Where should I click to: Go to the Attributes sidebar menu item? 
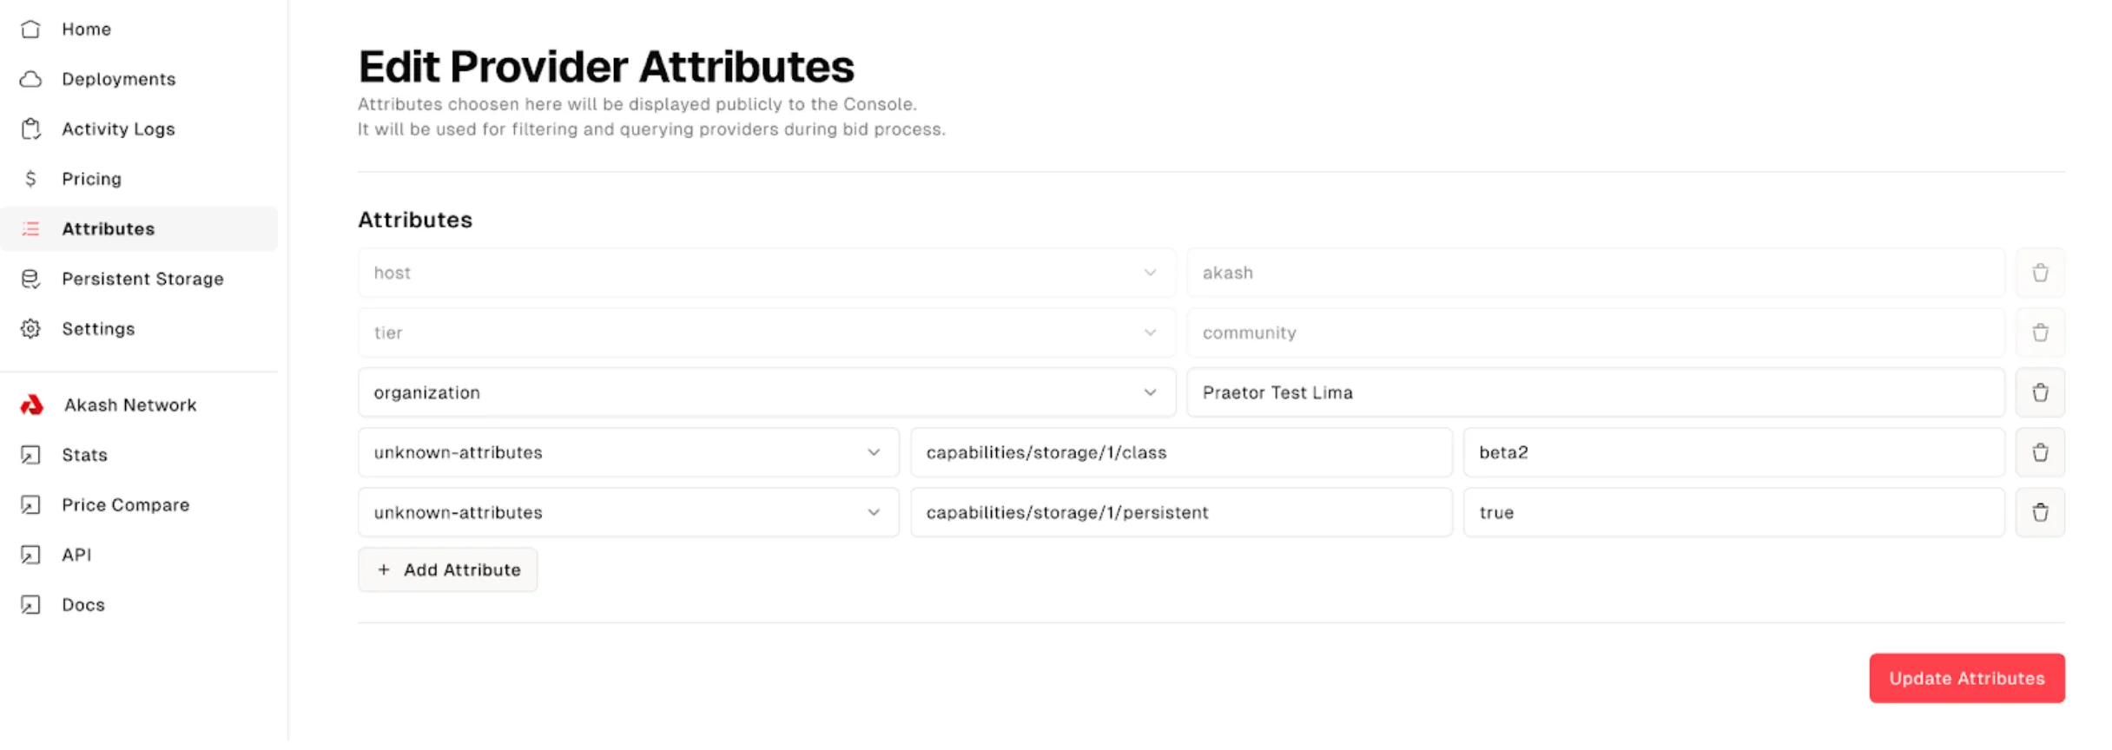(108, 229)
